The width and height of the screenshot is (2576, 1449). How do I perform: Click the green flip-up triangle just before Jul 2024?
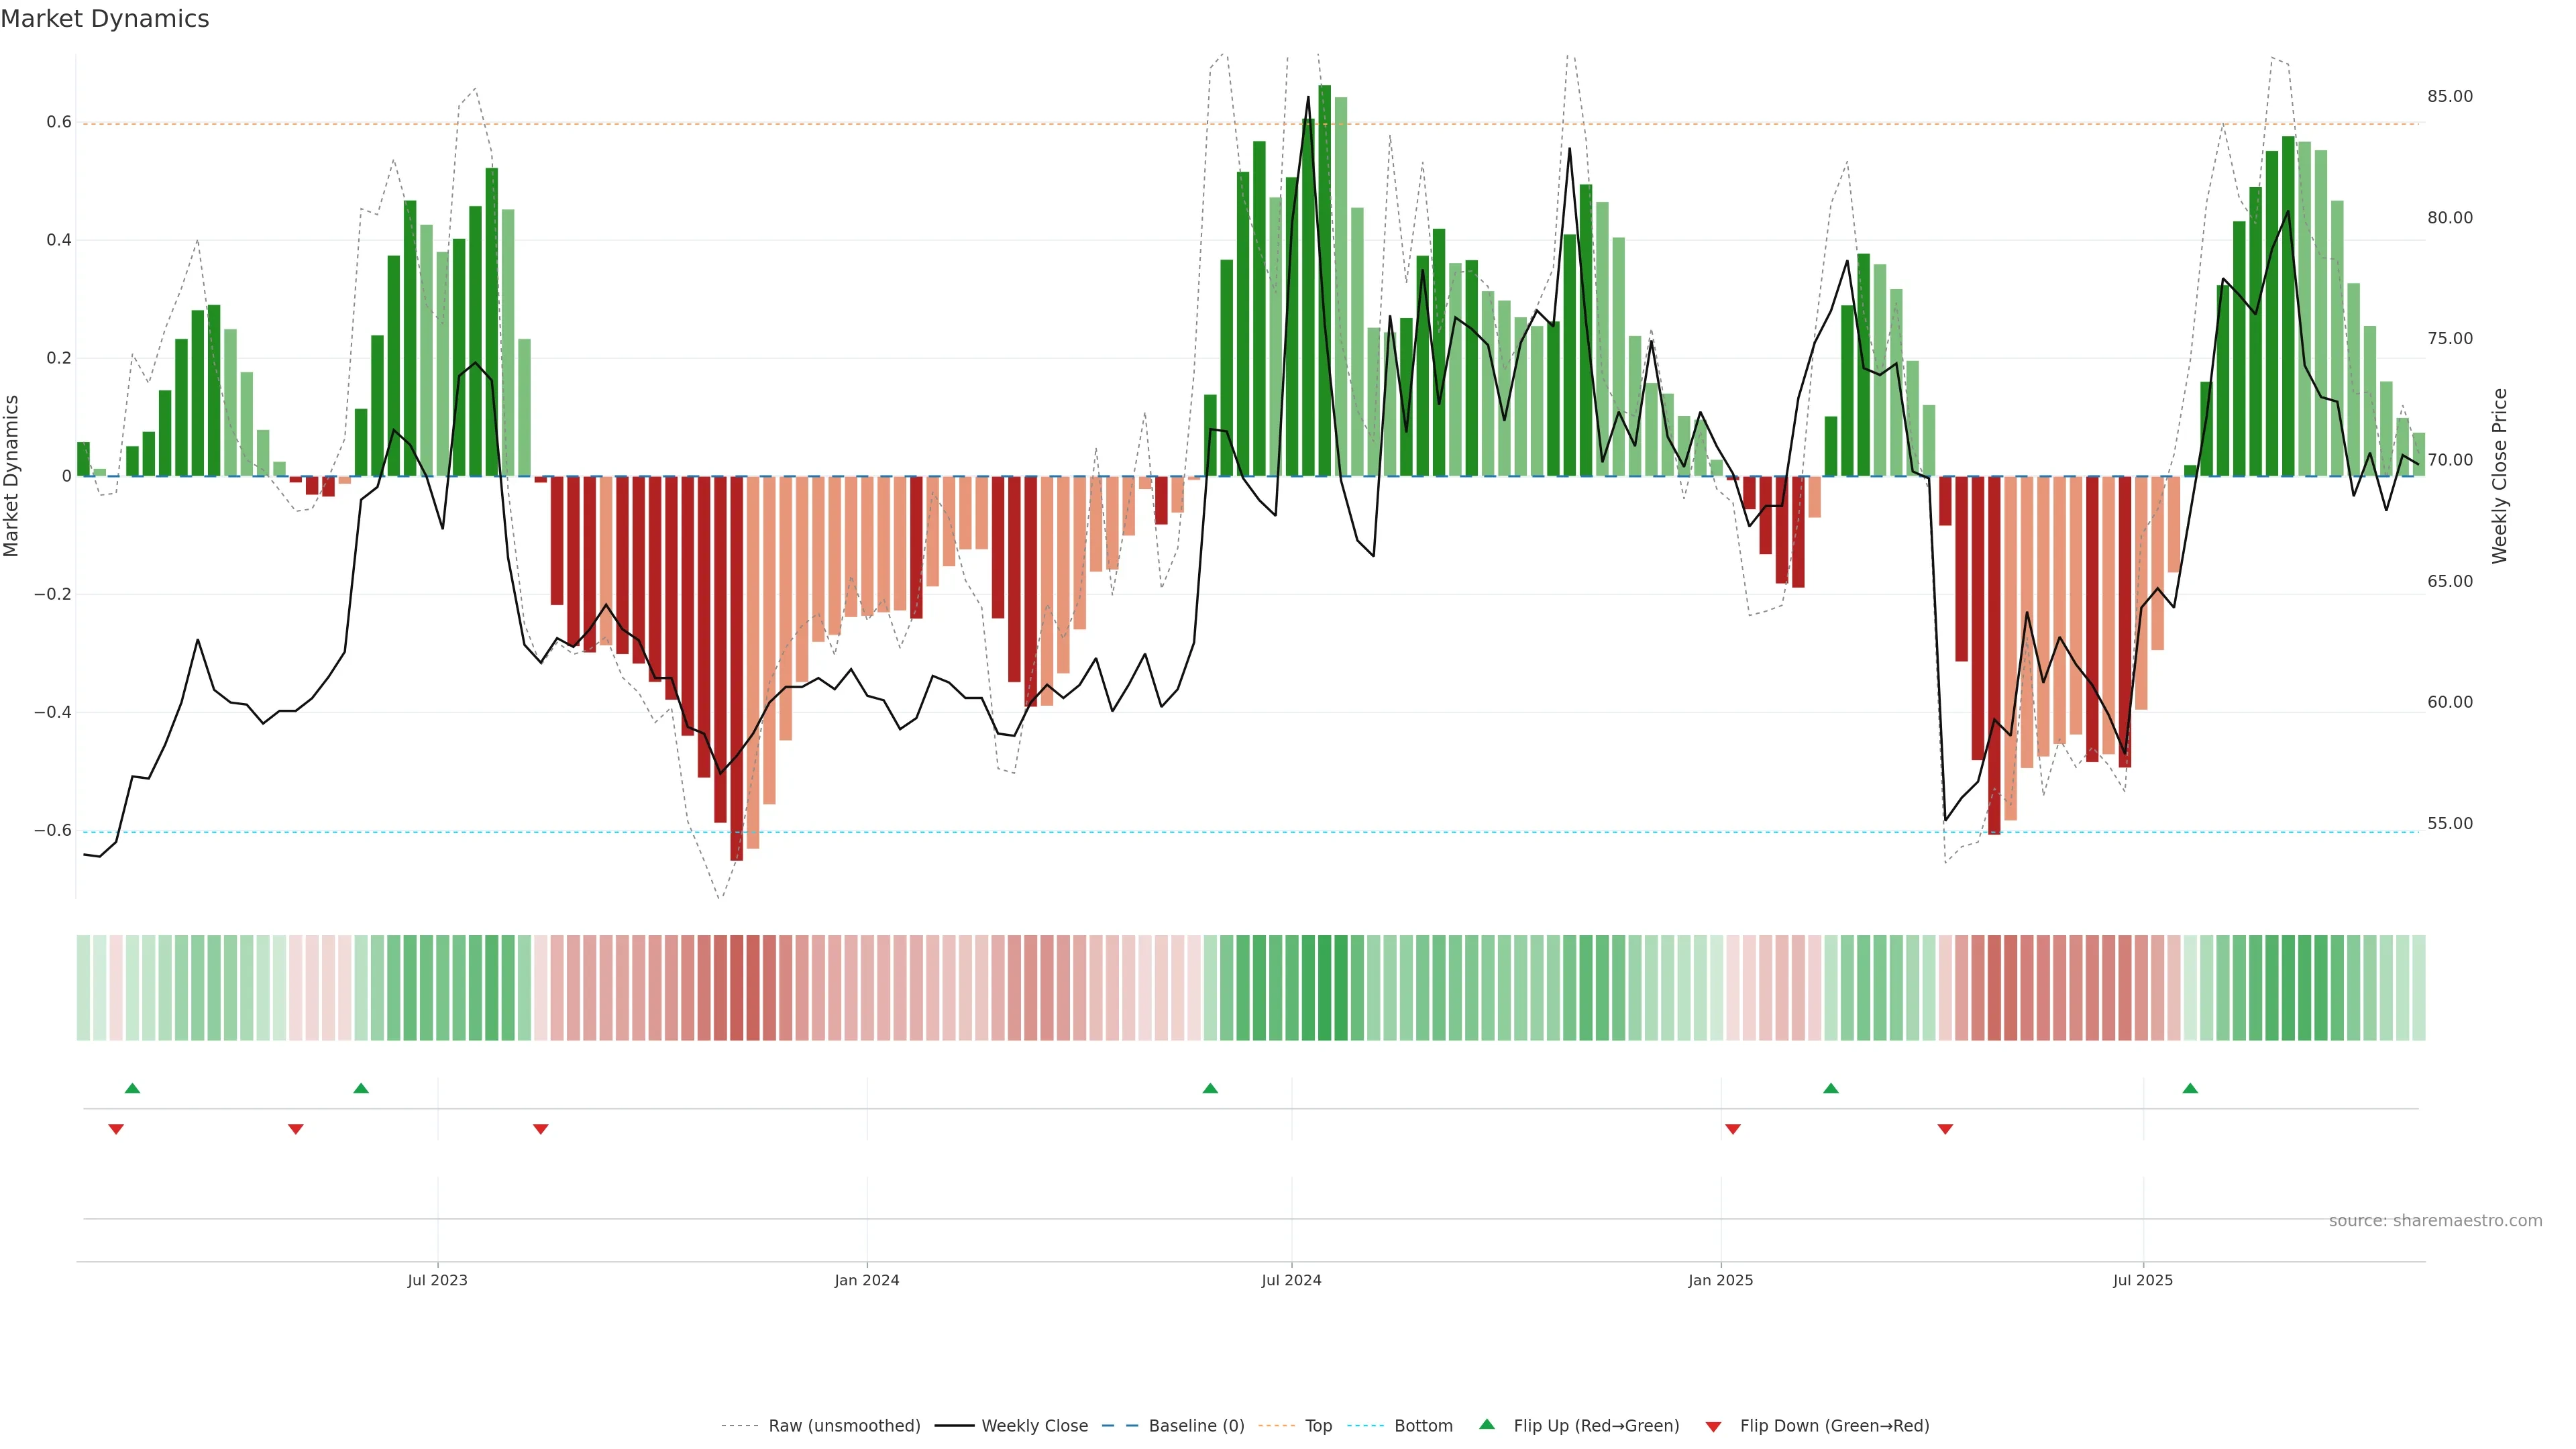click(x=1210, y=1088)
